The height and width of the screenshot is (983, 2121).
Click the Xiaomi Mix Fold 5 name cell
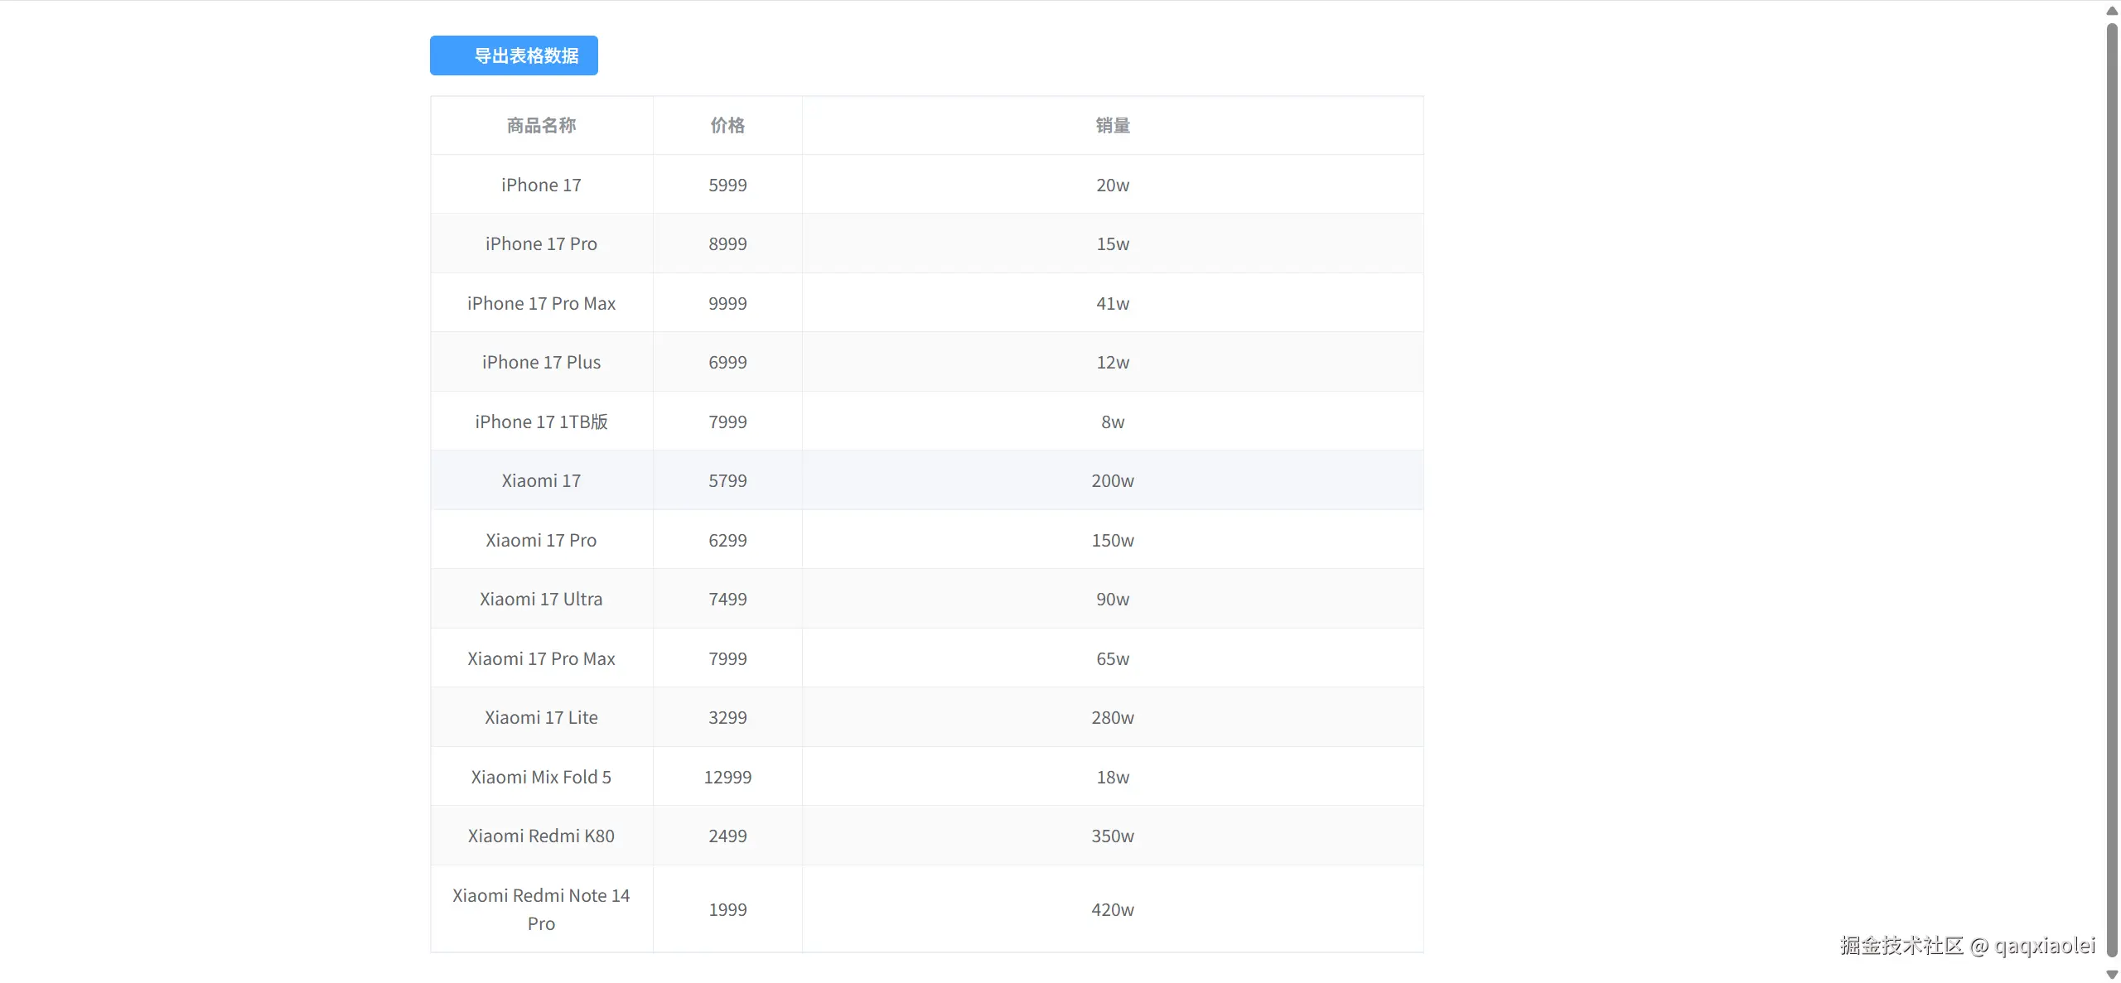[x=542, y=777]
